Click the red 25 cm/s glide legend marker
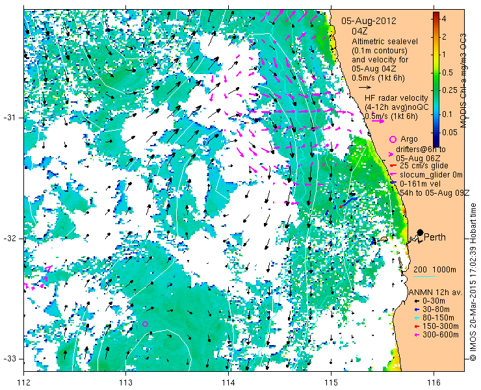Image resolution: width=481 pixels, height=390 pixels. pos(393,166)
